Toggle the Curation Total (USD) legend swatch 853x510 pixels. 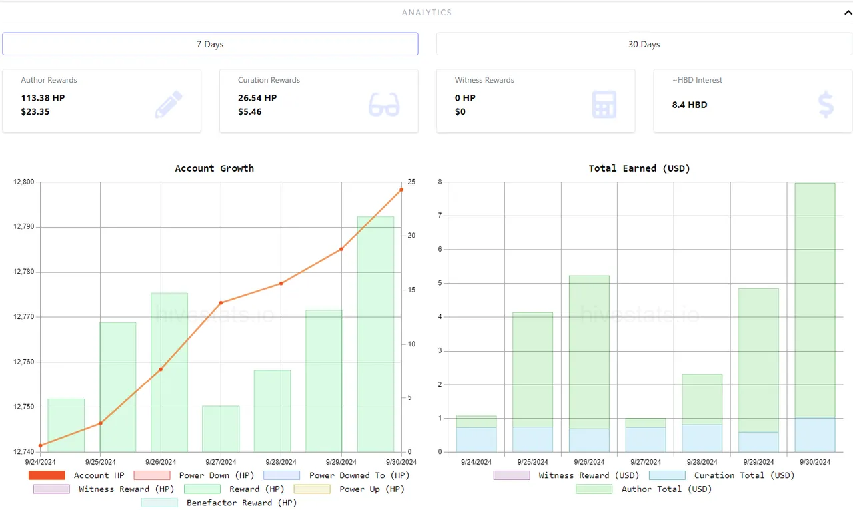click(667, 475)
